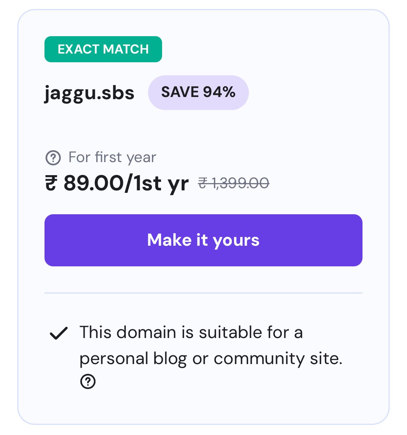The image size is (407, 435).
Task: Click the word "SAVE" in the lavender pill
Action: (180, 92)
